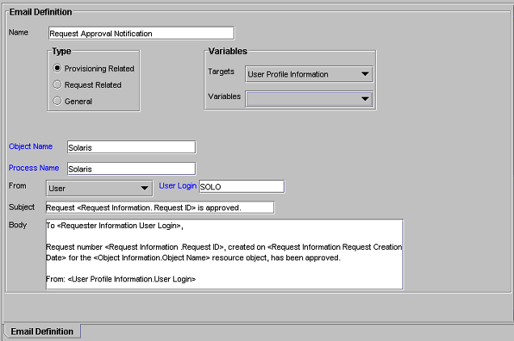This screenshot has width=514, height=341.
Task: Expand the Variables combo box
Action: coord(309,98)
